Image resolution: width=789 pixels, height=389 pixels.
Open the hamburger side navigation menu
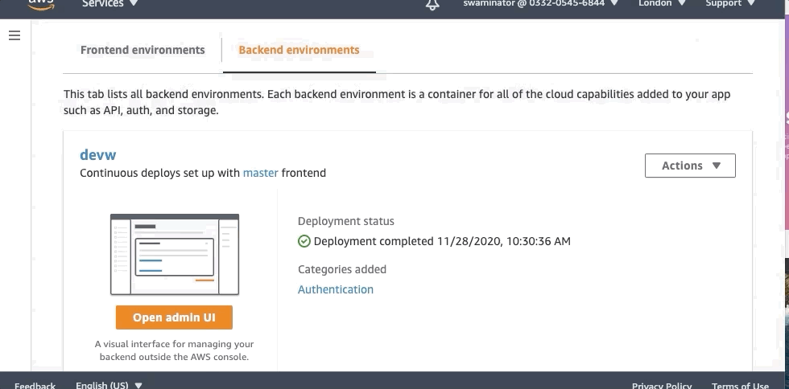click(14, 35)
